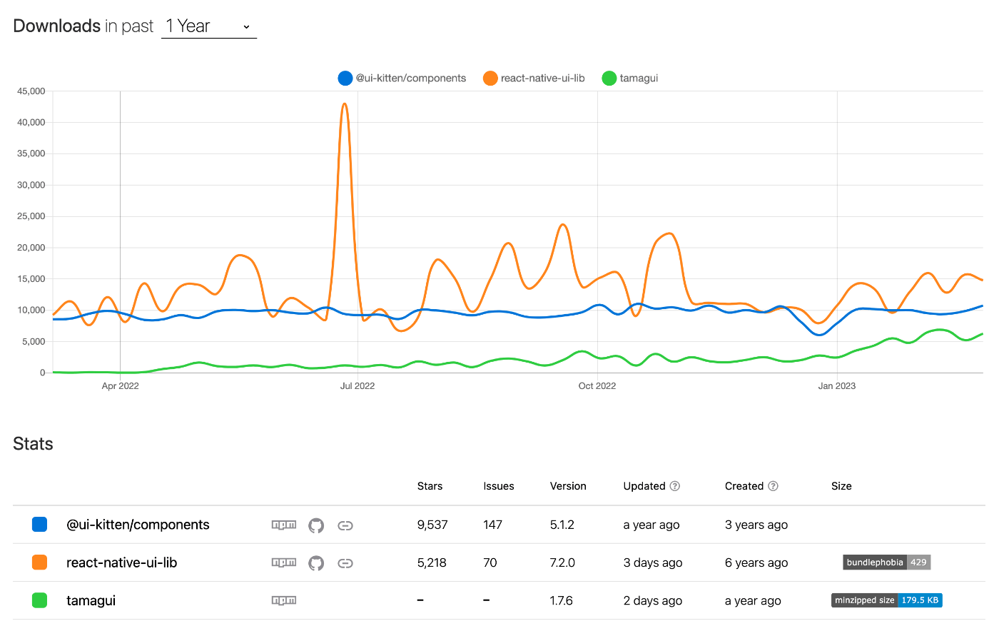The height and width of the screenshot is (636, 999).
Task: Click the Version column header
Action: pyautogui.click(x=568, y=486)
